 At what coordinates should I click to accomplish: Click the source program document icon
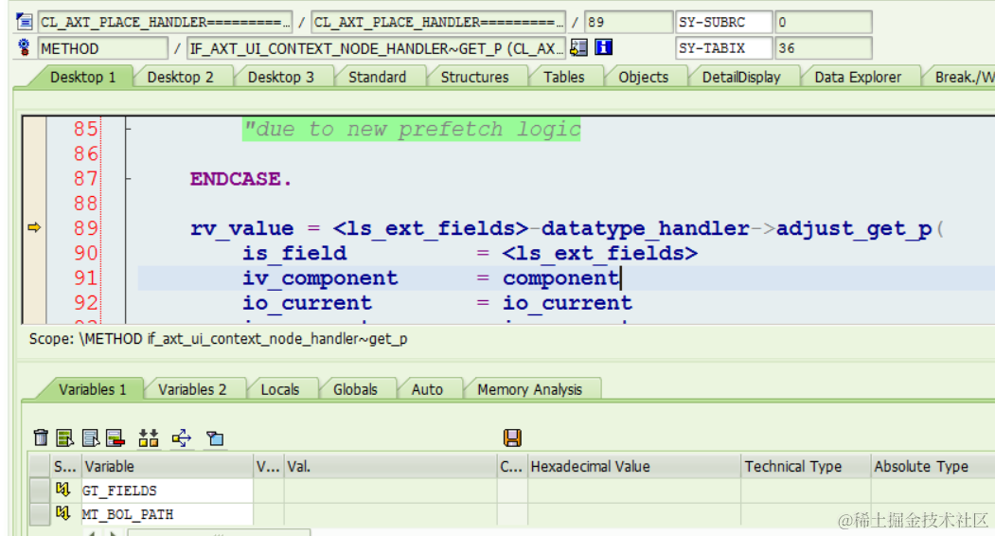(25, 22)
